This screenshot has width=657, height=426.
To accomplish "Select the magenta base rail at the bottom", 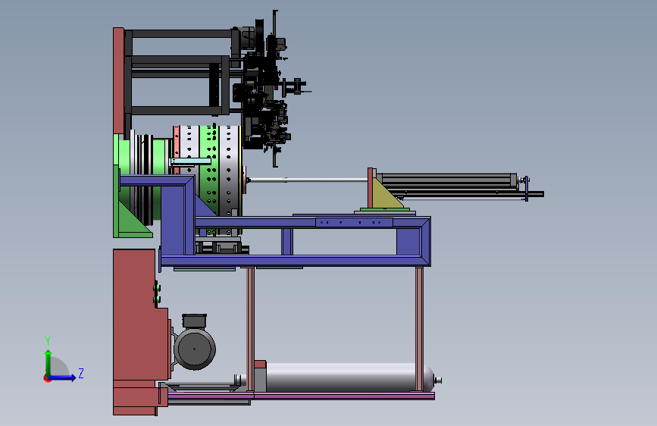I will tap(301, 396).
